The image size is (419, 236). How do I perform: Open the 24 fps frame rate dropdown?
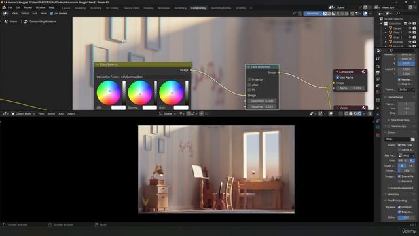(x=406, y=90)
